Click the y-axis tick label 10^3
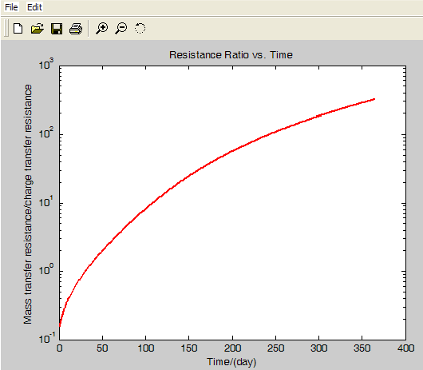 pos(46,65)
